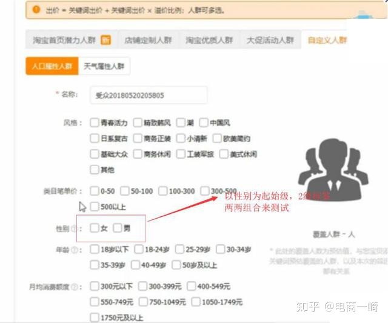Select the 50岁及以上 age checkbox
This screenshot has height=323, width=388.
pos(176,265)
